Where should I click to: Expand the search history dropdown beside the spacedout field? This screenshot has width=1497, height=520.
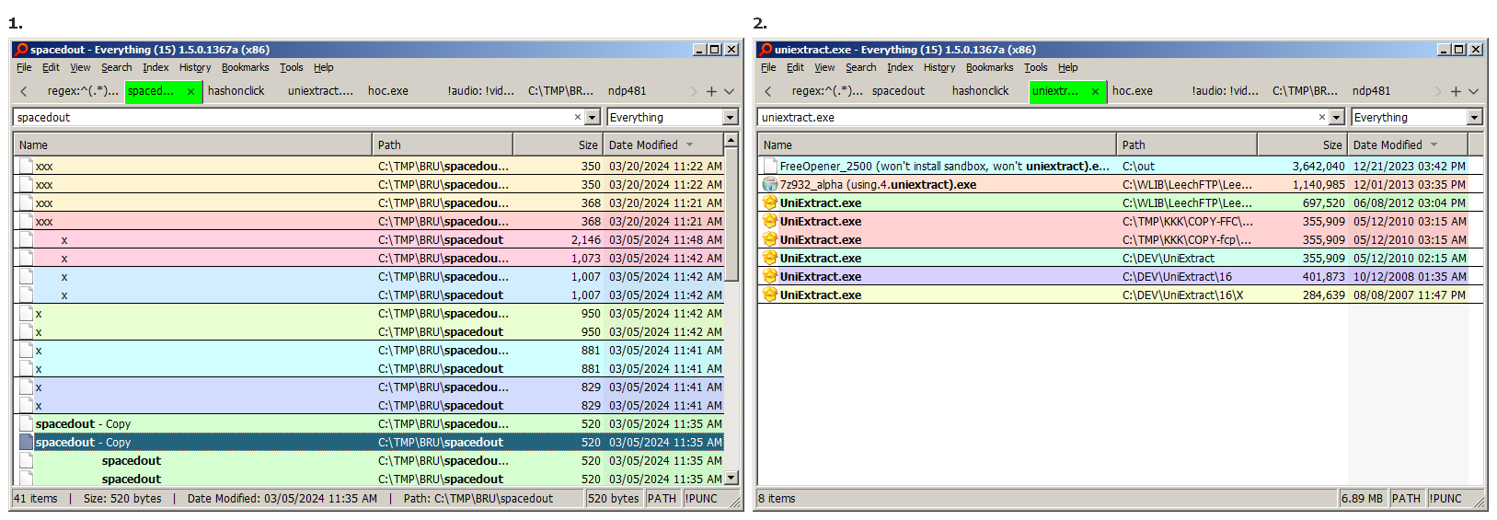(593, 117)
